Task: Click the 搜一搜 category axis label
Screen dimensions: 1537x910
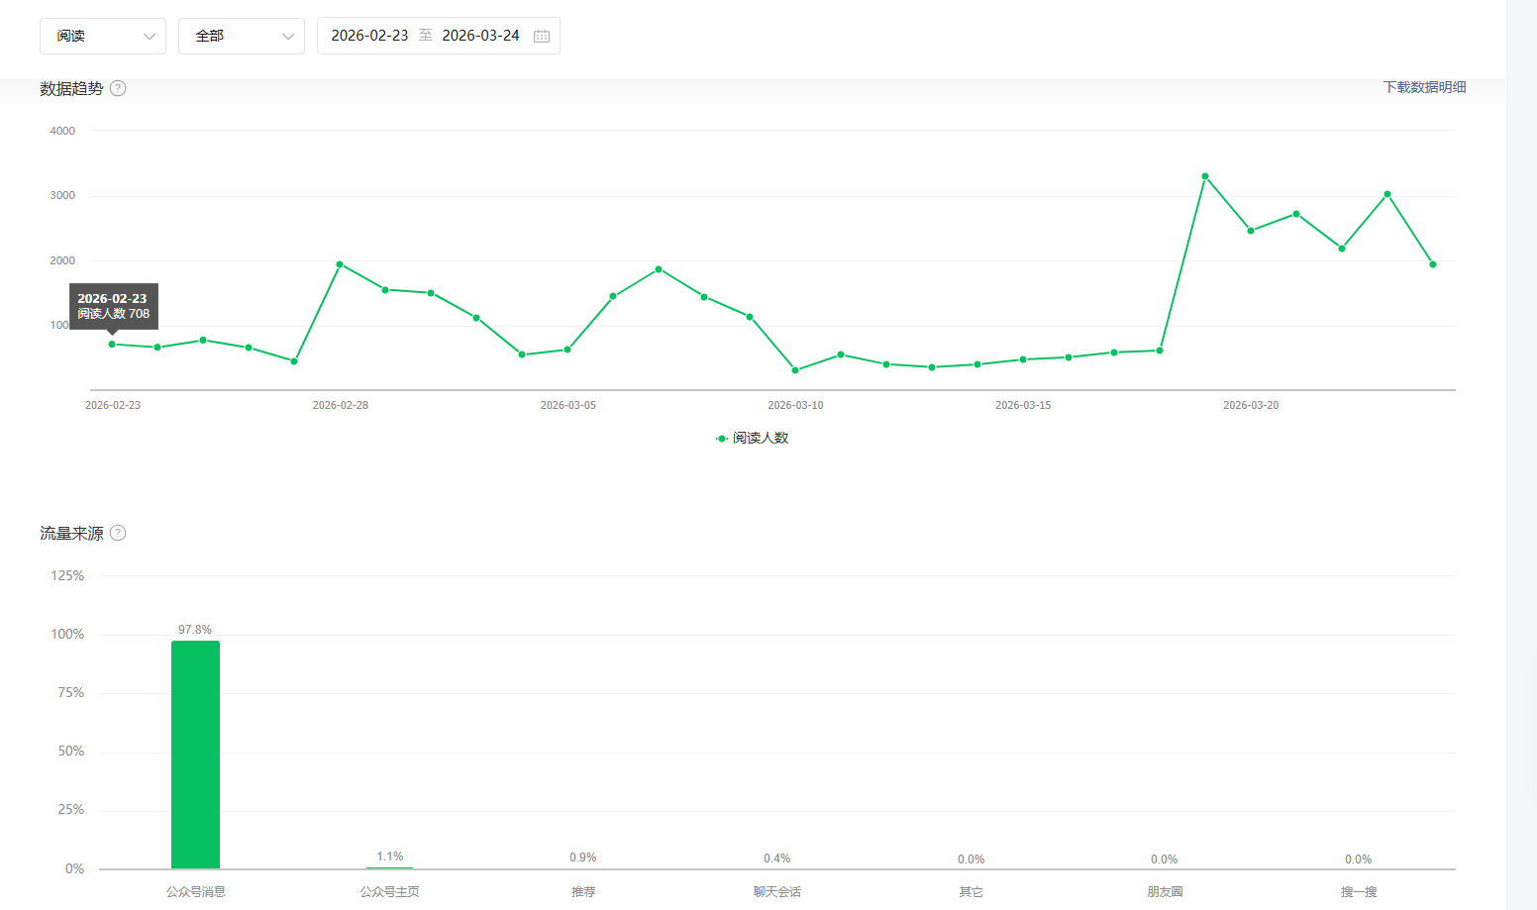Action: [1359, 891]
